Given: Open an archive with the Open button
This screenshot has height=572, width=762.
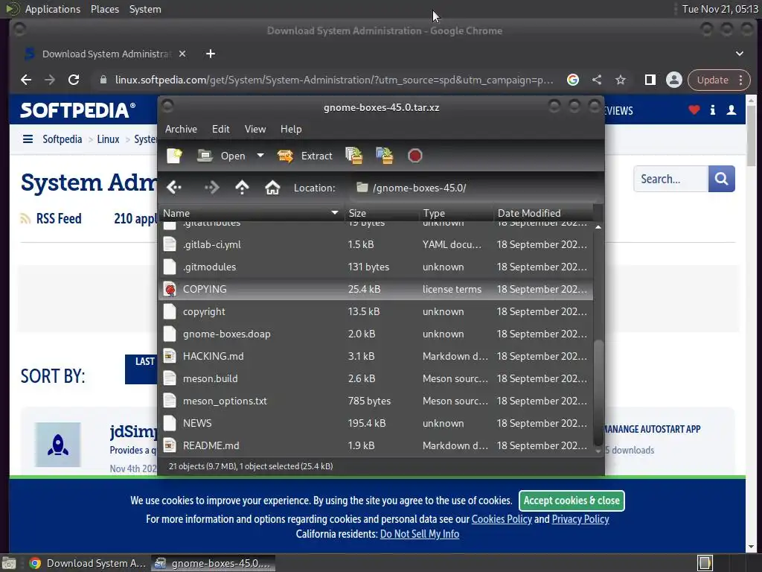Looking at the screenshot, I should [x=222, y=156].
